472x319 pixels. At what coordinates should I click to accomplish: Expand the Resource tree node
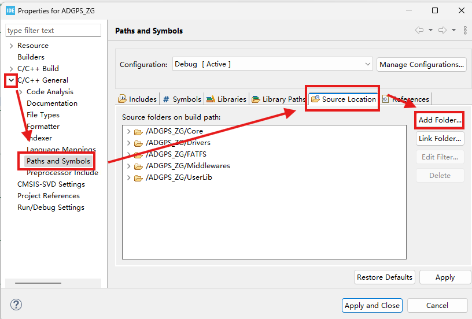click(x=12, y=46)
